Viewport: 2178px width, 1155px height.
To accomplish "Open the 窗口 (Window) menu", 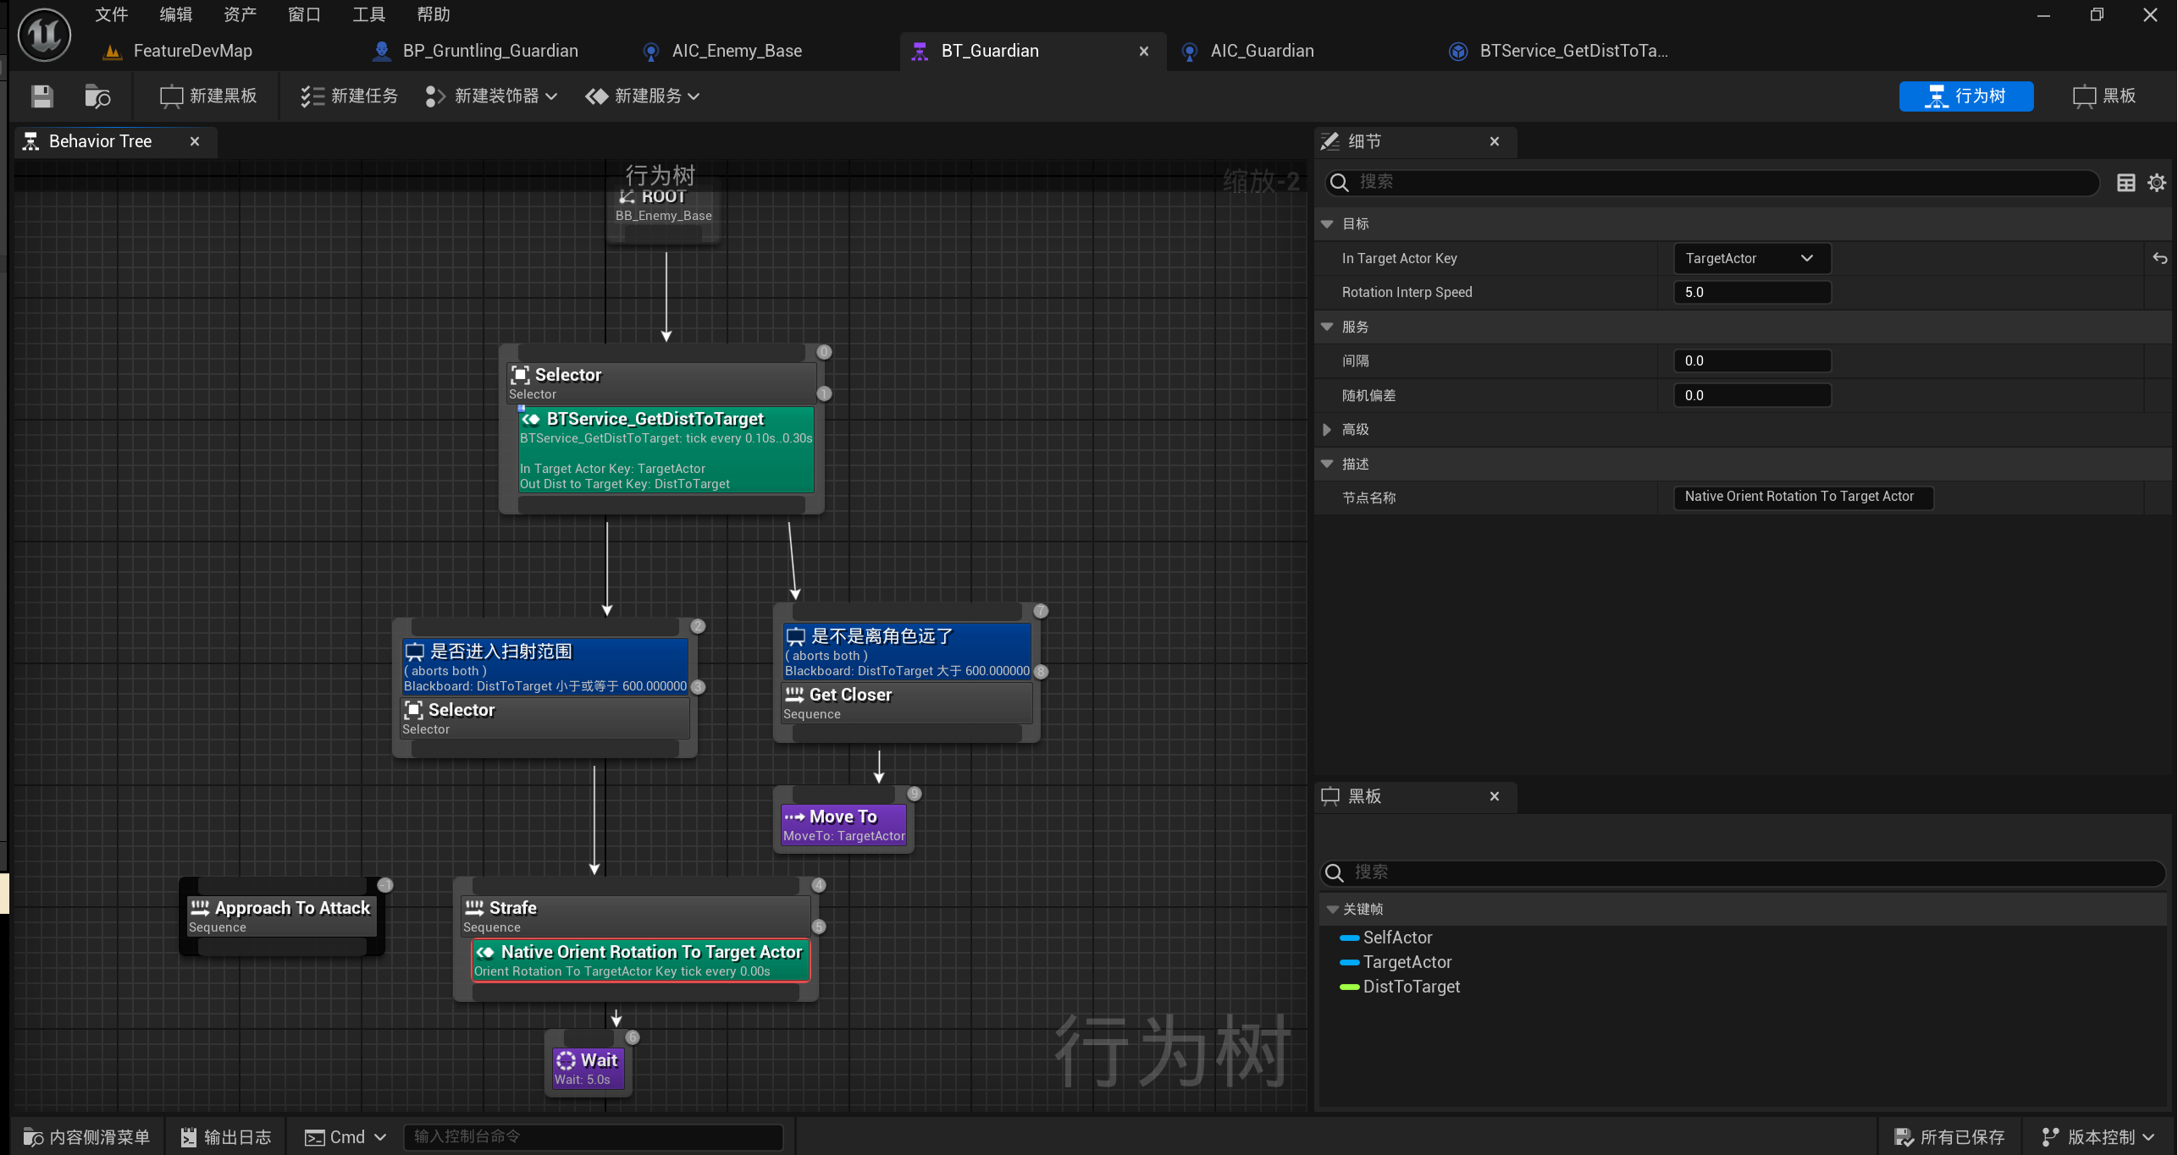I will click(304, 14).
